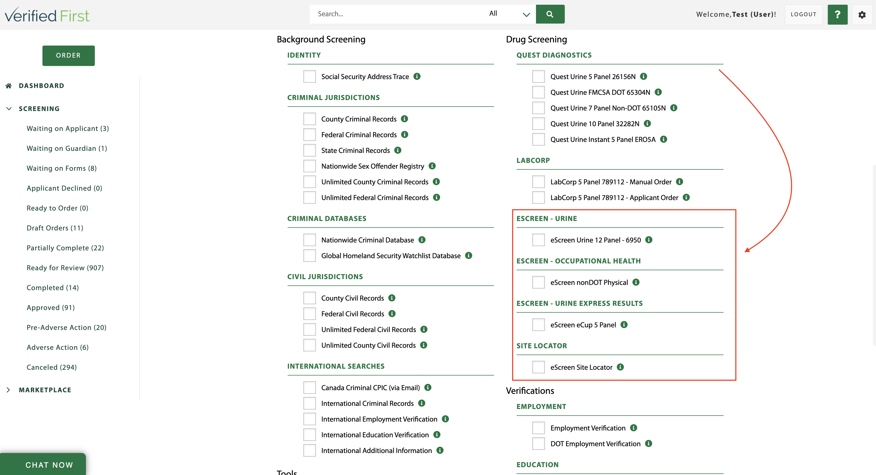This screenshot has height=475, width=876.
Task: Show info for Federal Civil Records
Action: click(x=392, y=314)
